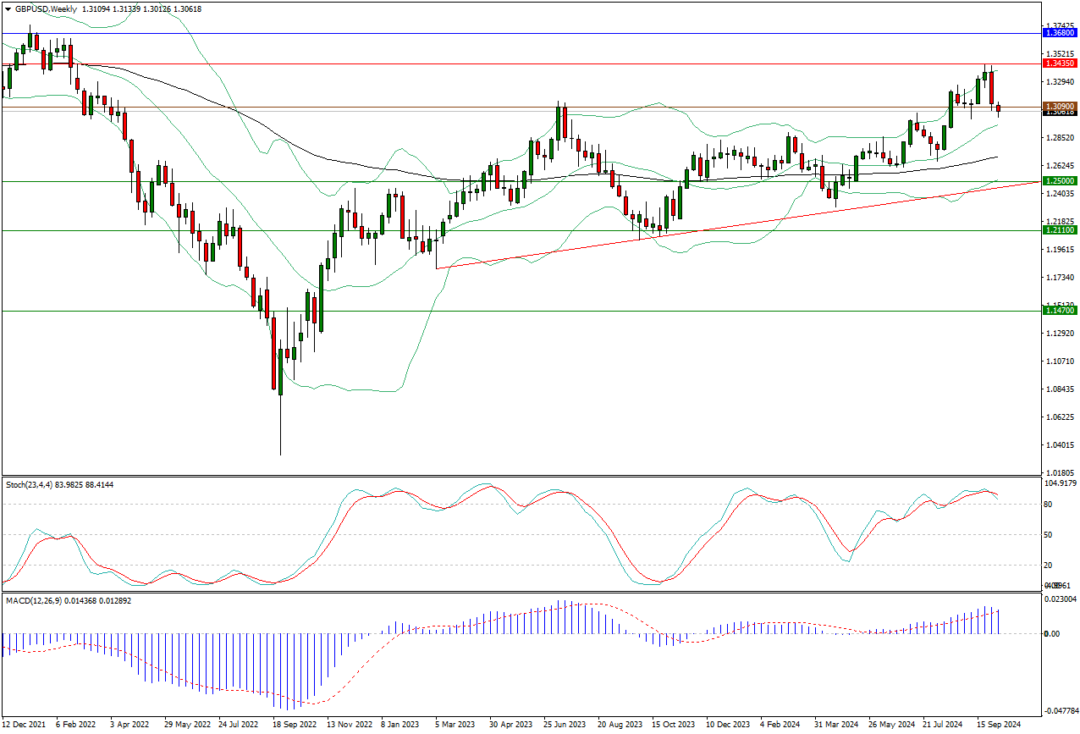Click the blue 1.36800 price level label

click(x=1060, y=33)
